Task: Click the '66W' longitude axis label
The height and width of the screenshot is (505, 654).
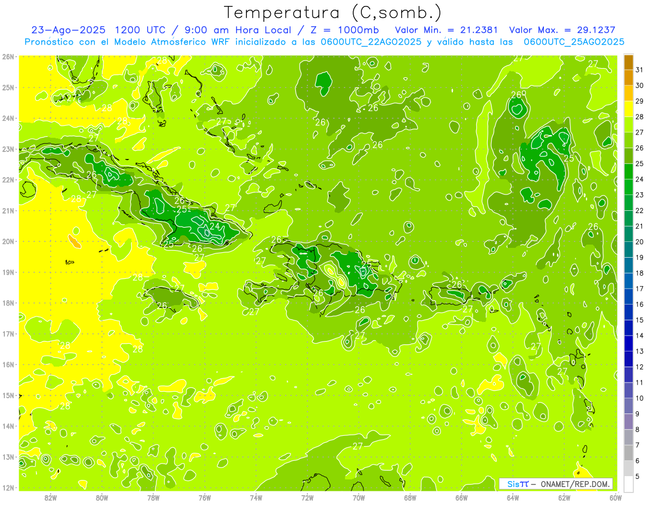Action: coord(462,497)
